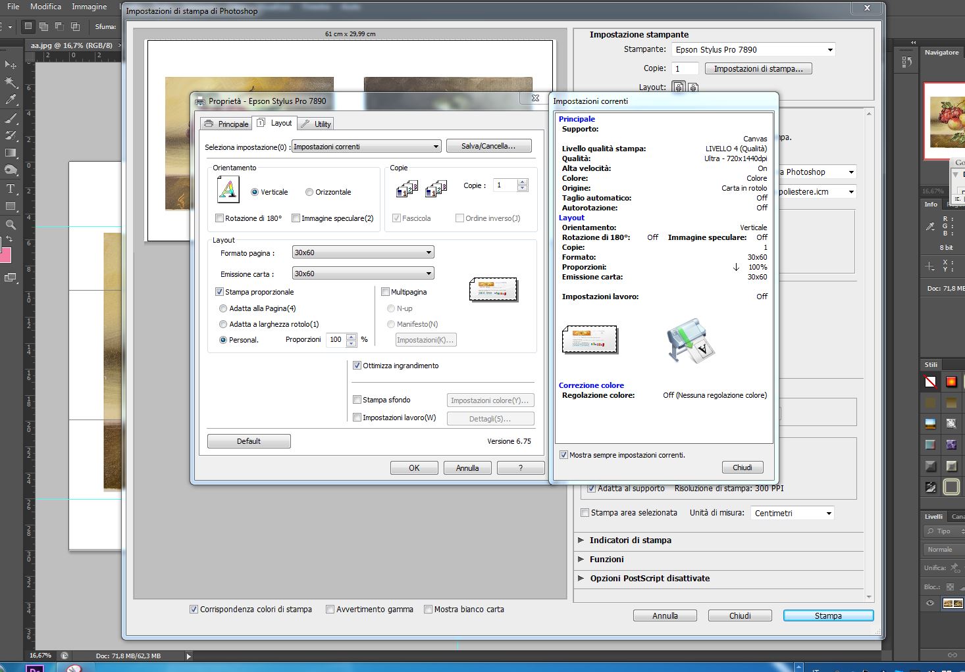Select the Type tool
The image size is (965, 672).
(11, 189)
